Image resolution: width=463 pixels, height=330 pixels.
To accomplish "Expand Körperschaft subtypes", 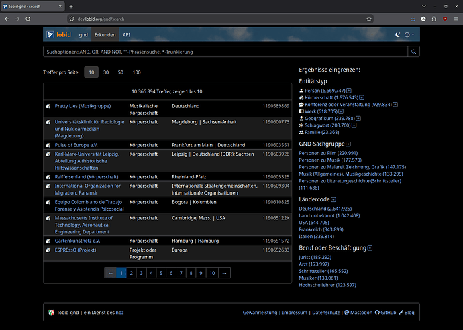I will click(362, 97).
